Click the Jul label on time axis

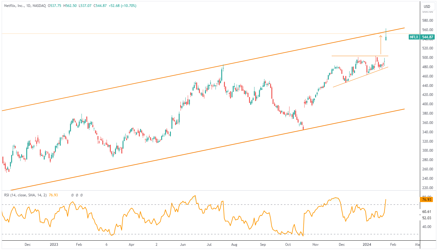point(209,244)
